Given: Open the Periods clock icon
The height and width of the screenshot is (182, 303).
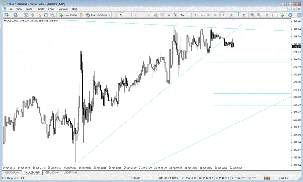Looking at the screenshot, I should click(x=290, y=15).
